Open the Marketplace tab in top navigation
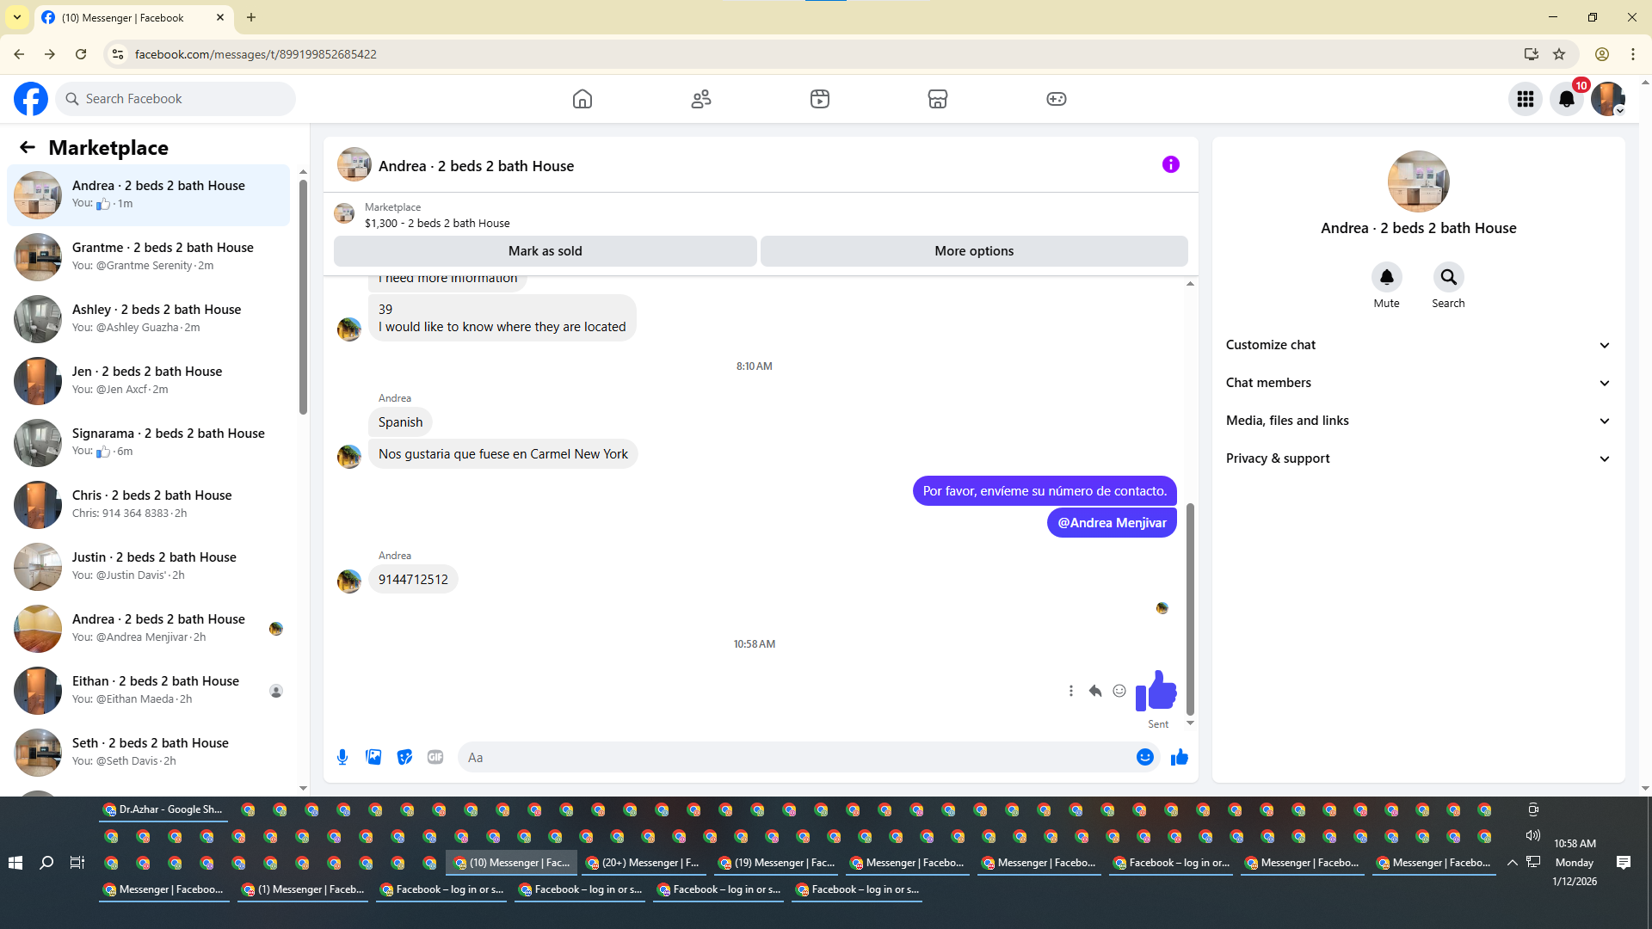 tap(938, 99)
